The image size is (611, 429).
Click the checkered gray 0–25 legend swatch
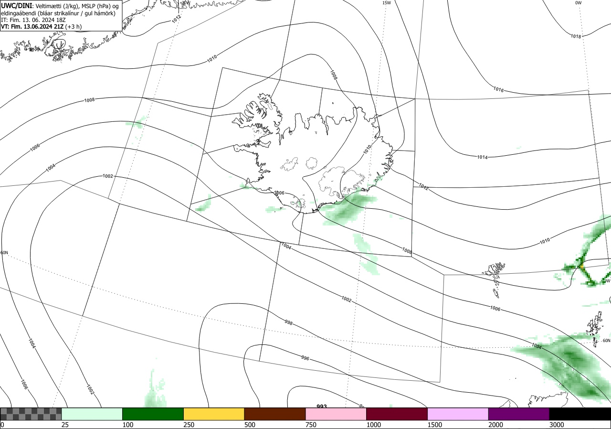pyautogui.click(x=31, y=414)
